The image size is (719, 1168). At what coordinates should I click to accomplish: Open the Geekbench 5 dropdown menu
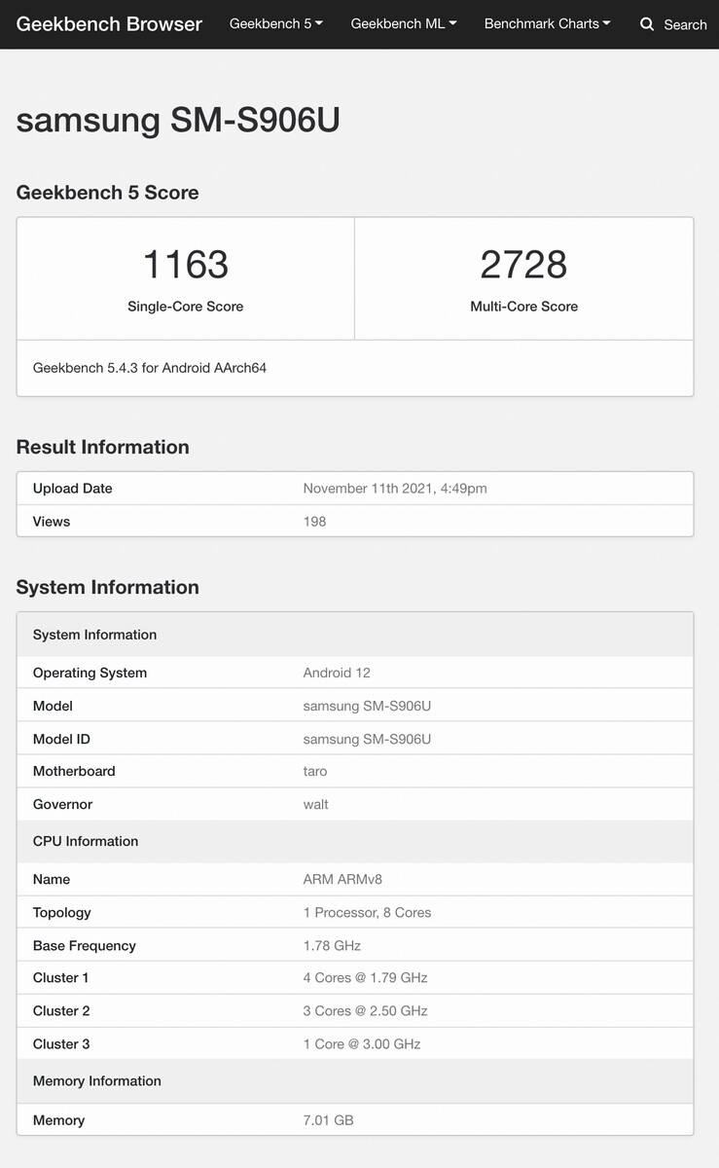coord(275,23)
